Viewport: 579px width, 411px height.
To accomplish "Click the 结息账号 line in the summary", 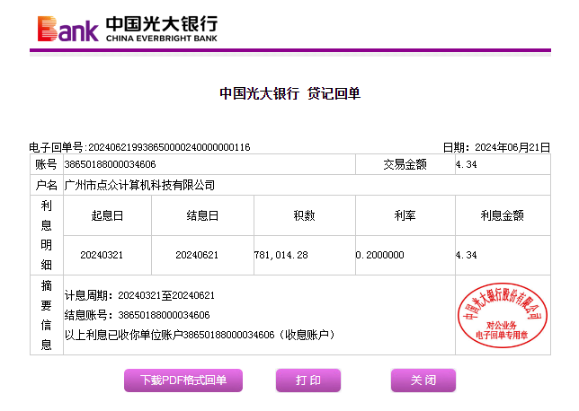I will tap(137, 315).
